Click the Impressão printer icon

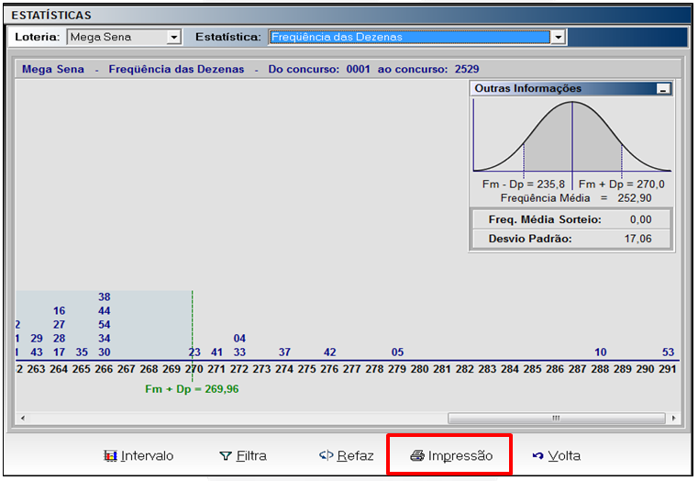point(417,455)
